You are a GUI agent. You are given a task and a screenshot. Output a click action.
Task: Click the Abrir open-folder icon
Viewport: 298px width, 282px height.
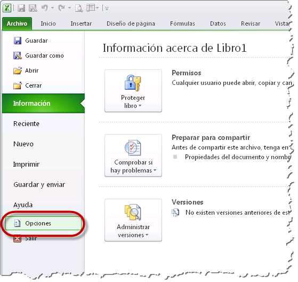pyautogui.click(x=18, y=70)
